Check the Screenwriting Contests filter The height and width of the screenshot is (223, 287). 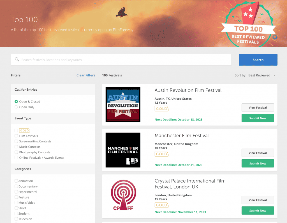click(16, 141)
